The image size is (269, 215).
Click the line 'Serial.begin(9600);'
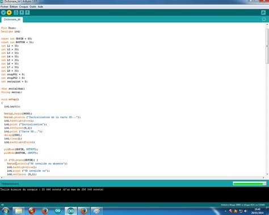click(x=18, y=113)
